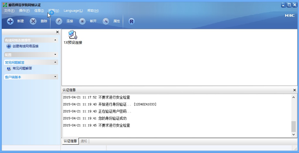This screenshot has height=153, width=299.
Task: Click the log scrollbar down arrow
Action: [x=293, y=135]
